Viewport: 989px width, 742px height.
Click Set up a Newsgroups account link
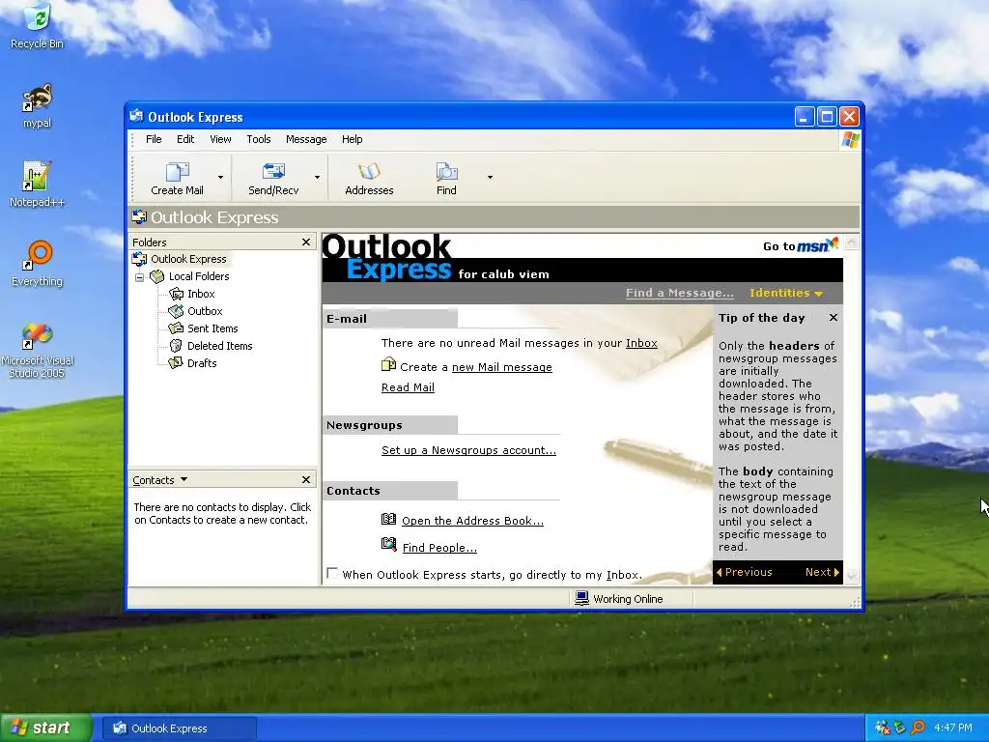pyautogui.click(x=468, y=450)
